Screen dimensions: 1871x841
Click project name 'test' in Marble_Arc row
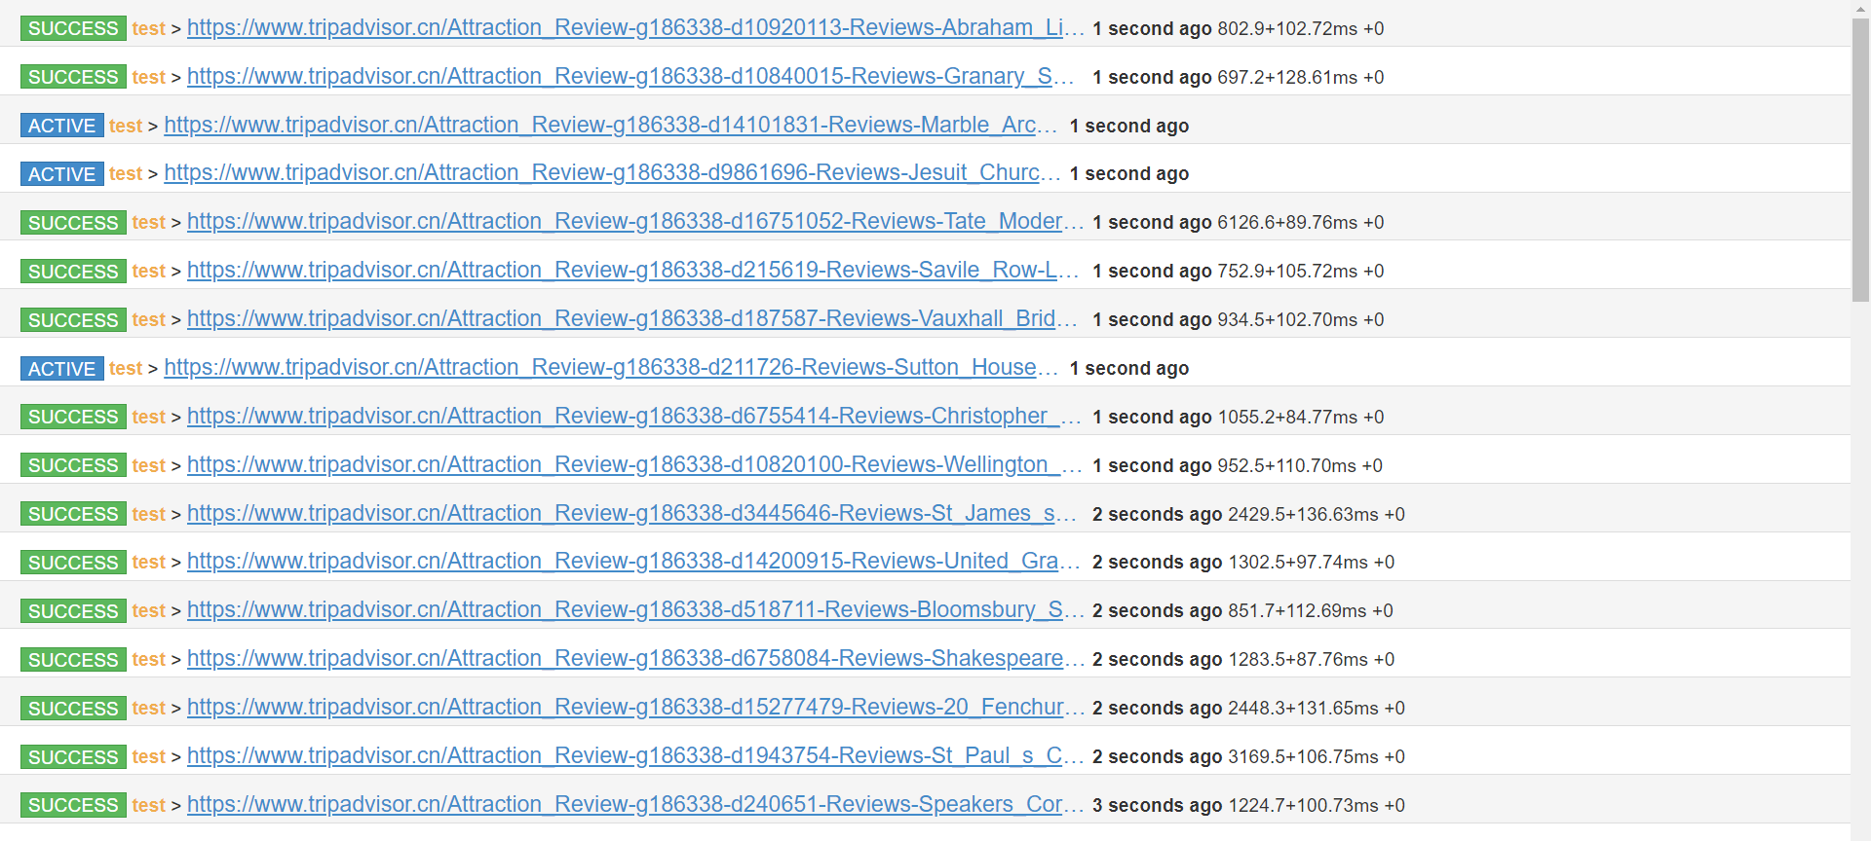(126, 126)
